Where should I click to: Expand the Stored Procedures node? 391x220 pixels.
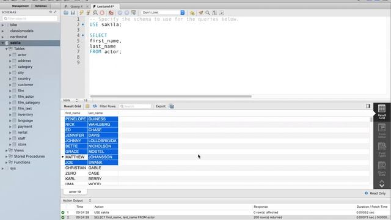click(7, 156)
